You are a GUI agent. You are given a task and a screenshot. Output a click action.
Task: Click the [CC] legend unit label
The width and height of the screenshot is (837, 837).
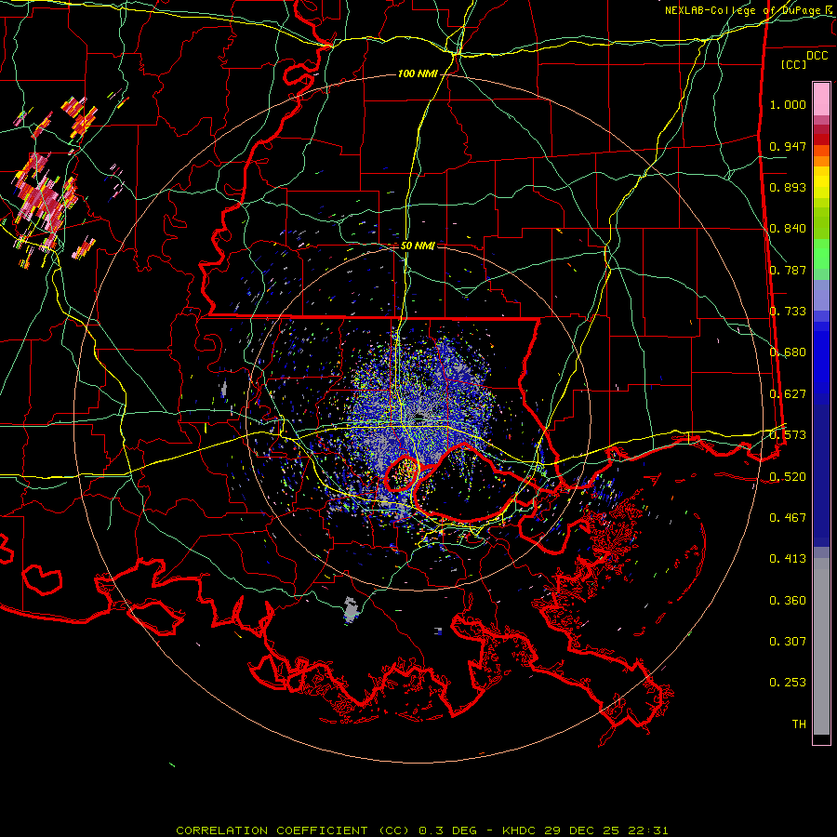[x=794, y=64]
